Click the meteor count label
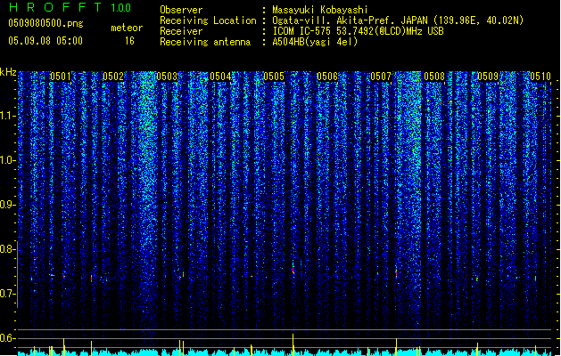 [127, 28]
